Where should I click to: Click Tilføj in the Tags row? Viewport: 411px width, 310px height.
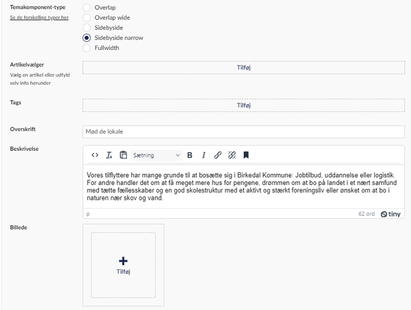coord(243,105)
